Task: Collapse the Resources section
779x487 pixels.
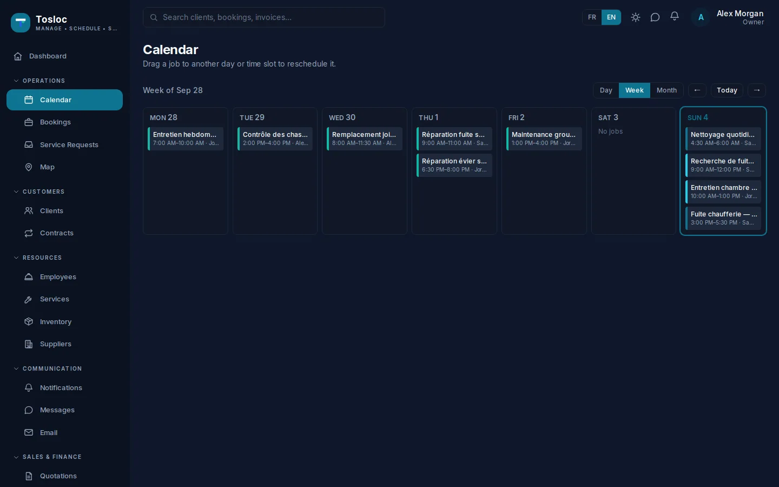Action: [x=38, y=258]
